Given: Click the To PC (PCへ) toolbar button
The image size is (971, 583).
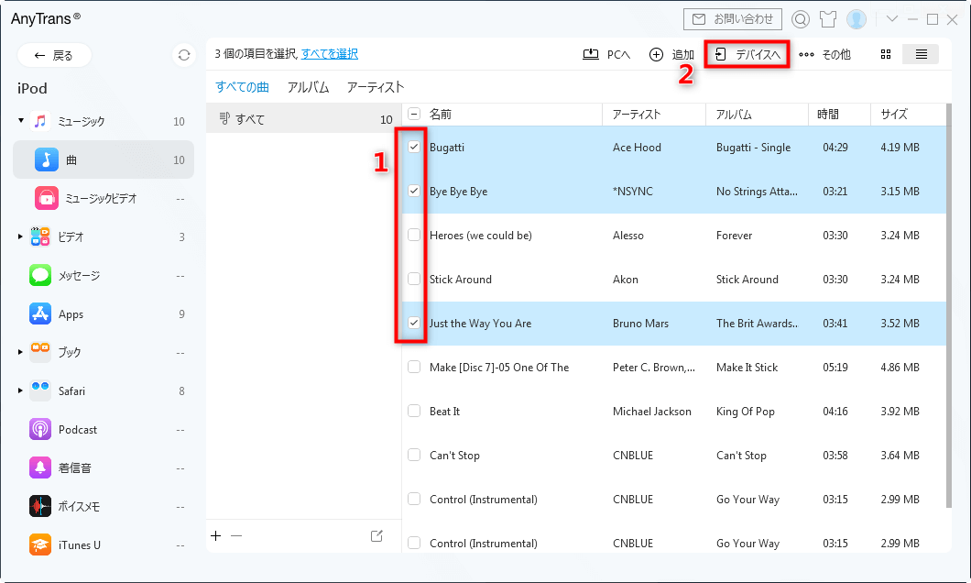Looking at the screenshot, I should click(606, 54).
